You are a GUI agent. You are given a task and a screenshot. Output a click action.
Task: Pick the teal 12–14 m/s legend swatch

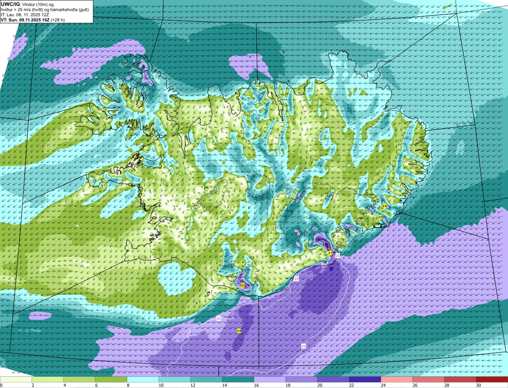206,380
